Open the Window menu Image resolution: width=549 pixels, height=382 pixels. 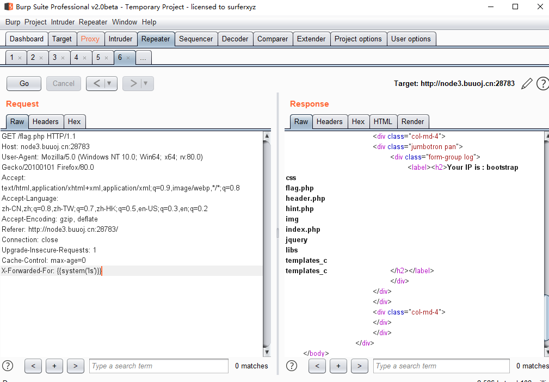pos(124,22)
